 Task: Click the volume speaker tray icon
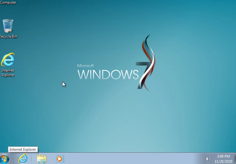(208, 159)
